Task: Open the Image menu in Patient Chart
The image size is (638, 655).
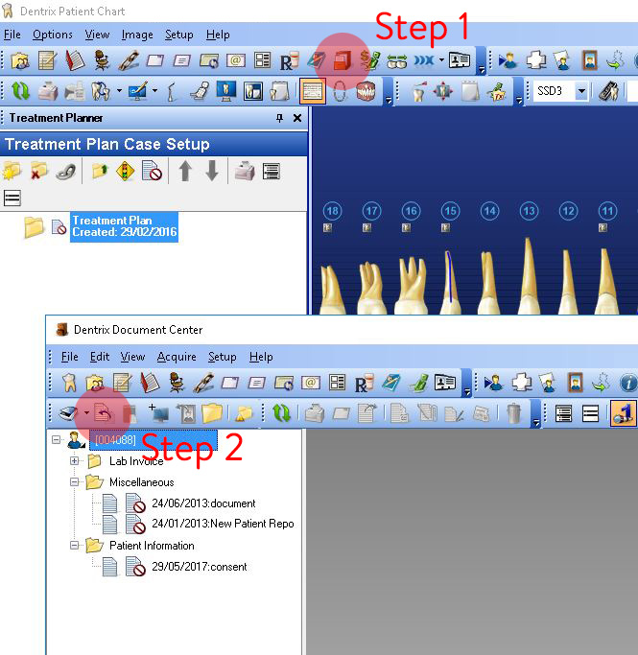Action: click(x=137, y=35)
